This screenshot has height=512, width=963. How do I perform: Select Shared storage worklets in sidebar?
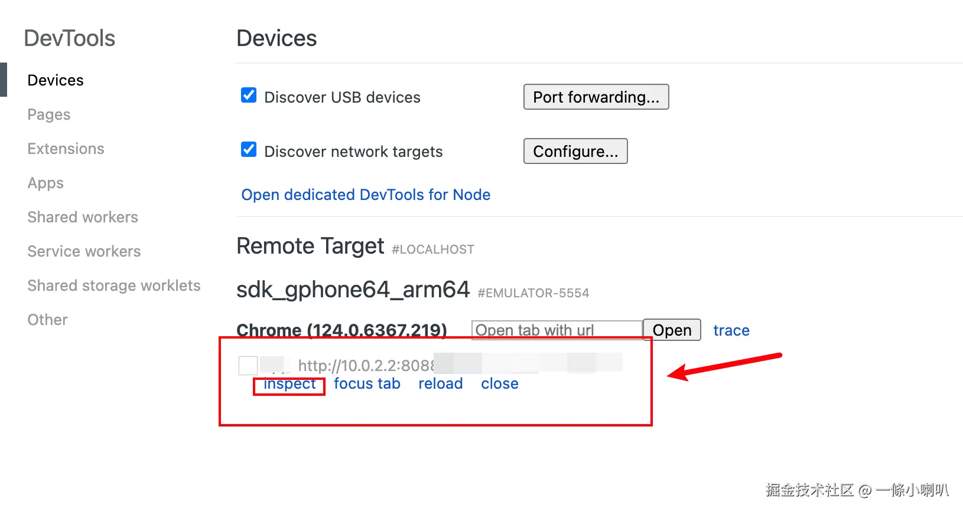tap(114, 285)
